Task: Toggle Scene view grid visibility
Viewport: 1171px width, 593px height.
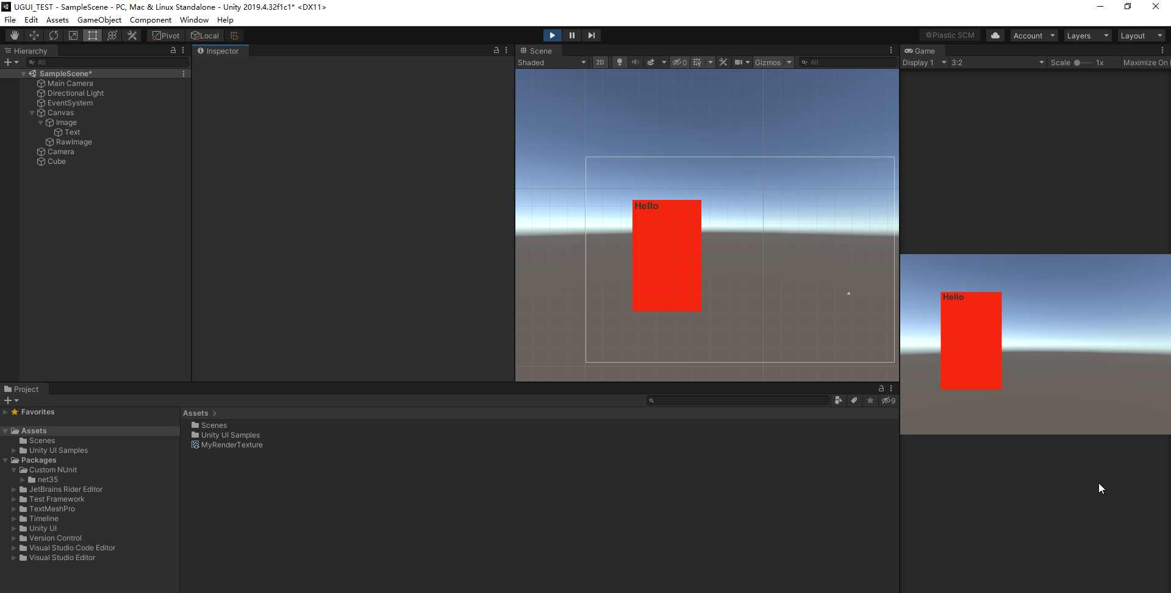Action: pyautogui.click(x=697, y=62)
